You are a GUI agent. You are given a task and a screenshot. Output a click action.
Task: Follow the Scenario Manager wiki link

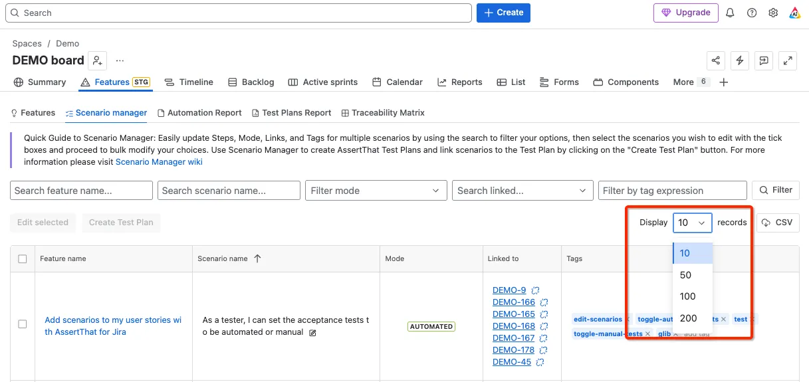pyautogui.click(x=159, y=161)
